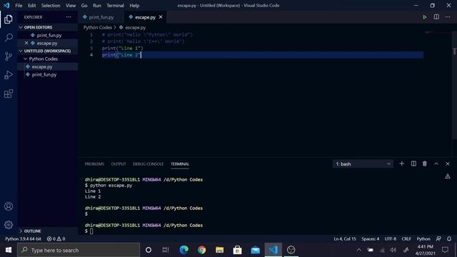457x257 pixels.
Task: Select Python 3.9.4 64-bit interpreter
Action: (x=23, y=238)
